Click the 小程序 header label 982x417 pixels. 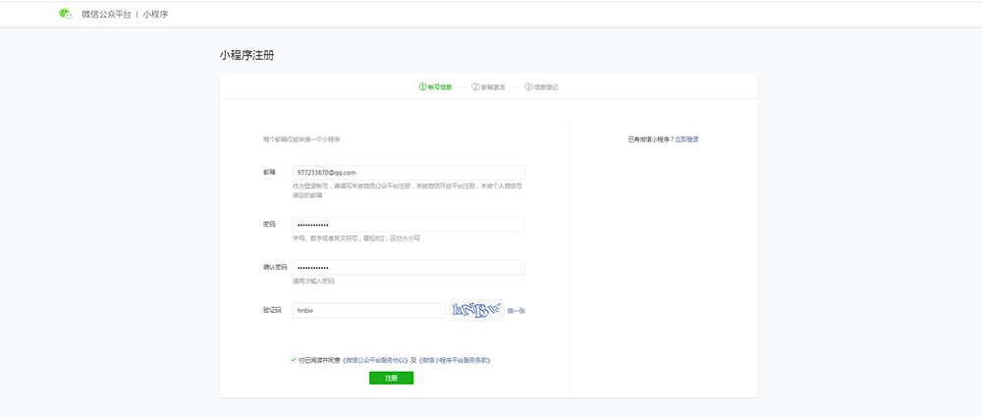[x=155, y=15]
